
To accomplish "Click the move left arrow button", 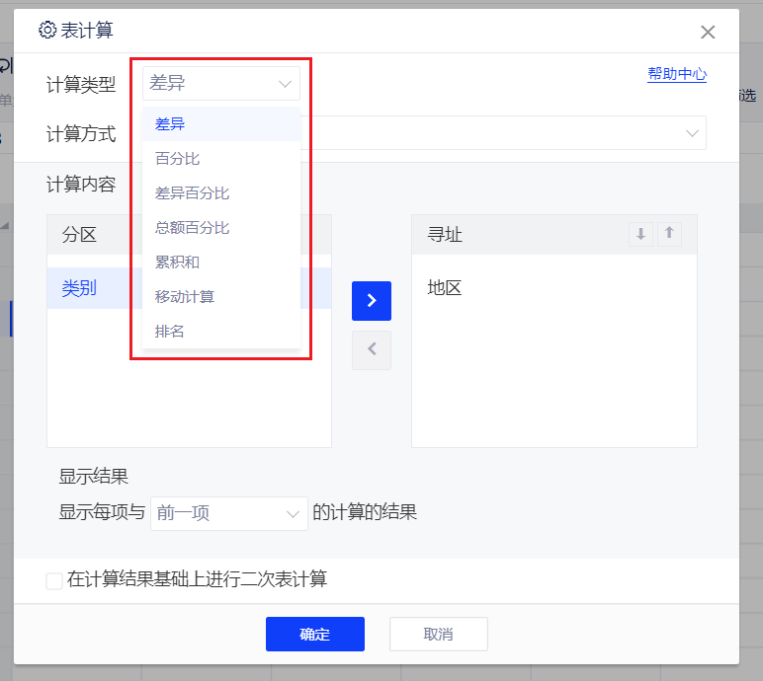I will tap(372, 349).
